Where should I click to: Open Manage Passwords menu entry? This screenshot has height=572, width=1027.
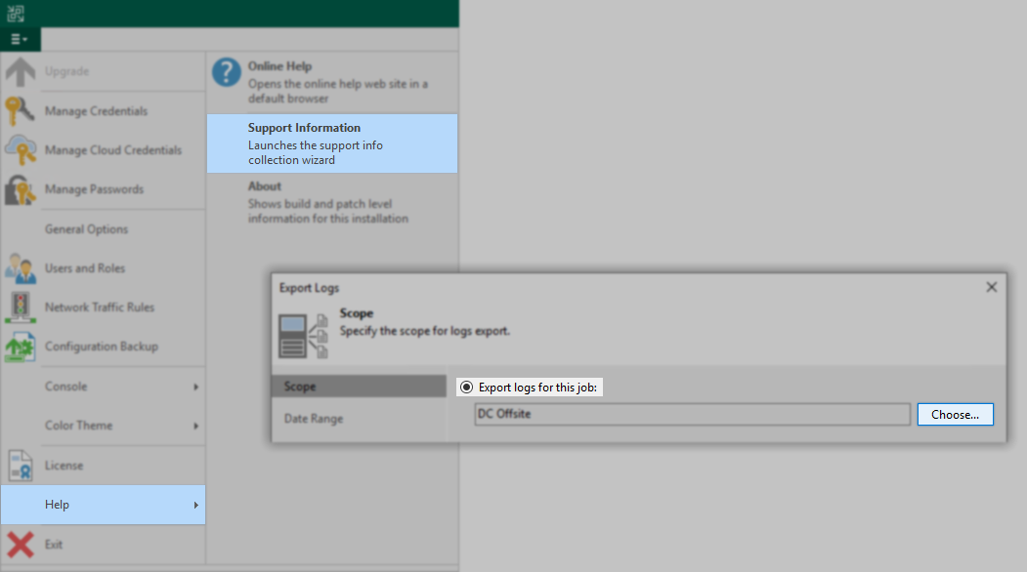[x=103, y=189]
